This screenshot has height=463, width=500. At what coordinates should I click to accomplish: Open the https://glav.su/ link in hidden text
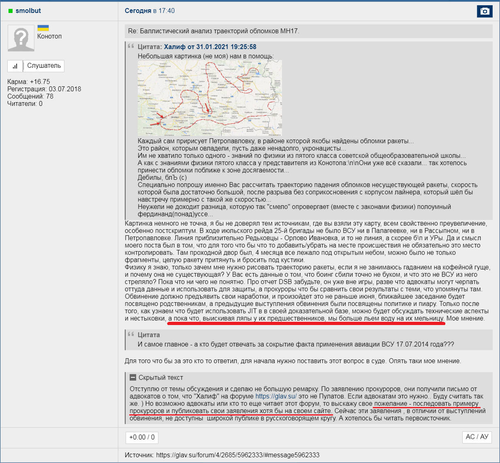[x=276, y=396]
